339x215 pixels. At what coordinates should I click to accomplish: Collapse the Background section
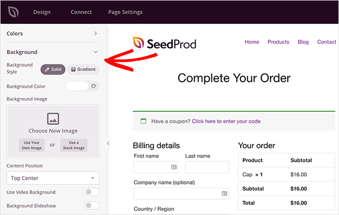coord(53,52)
